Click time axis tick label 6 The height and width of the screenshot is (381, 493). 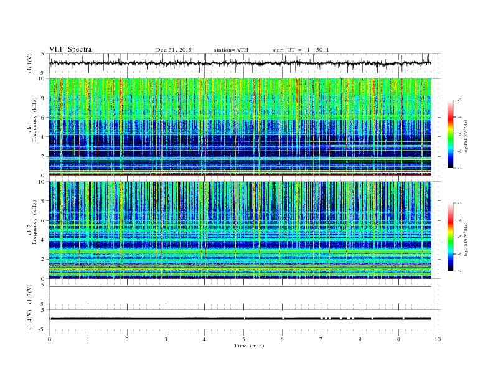click(x=282, y=339)
